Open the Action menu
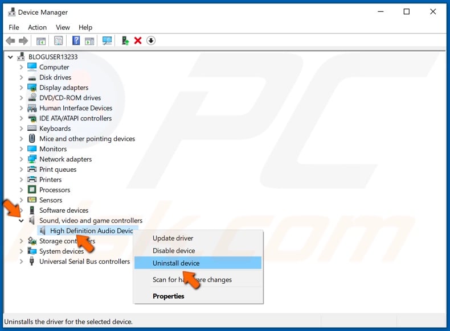The image size is (450, 331). coord(37,27)
